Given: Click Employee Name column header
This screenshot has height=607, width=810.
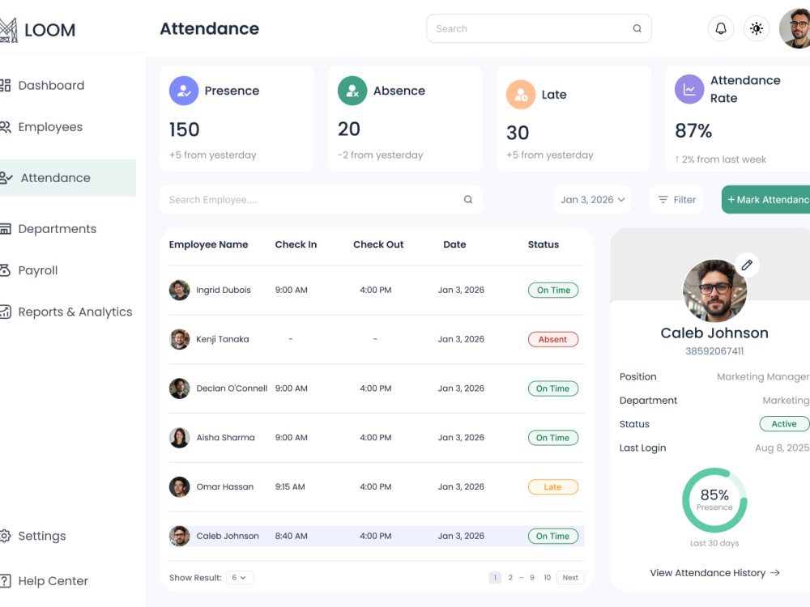Looking at the screenshot, I should point(208,244).
